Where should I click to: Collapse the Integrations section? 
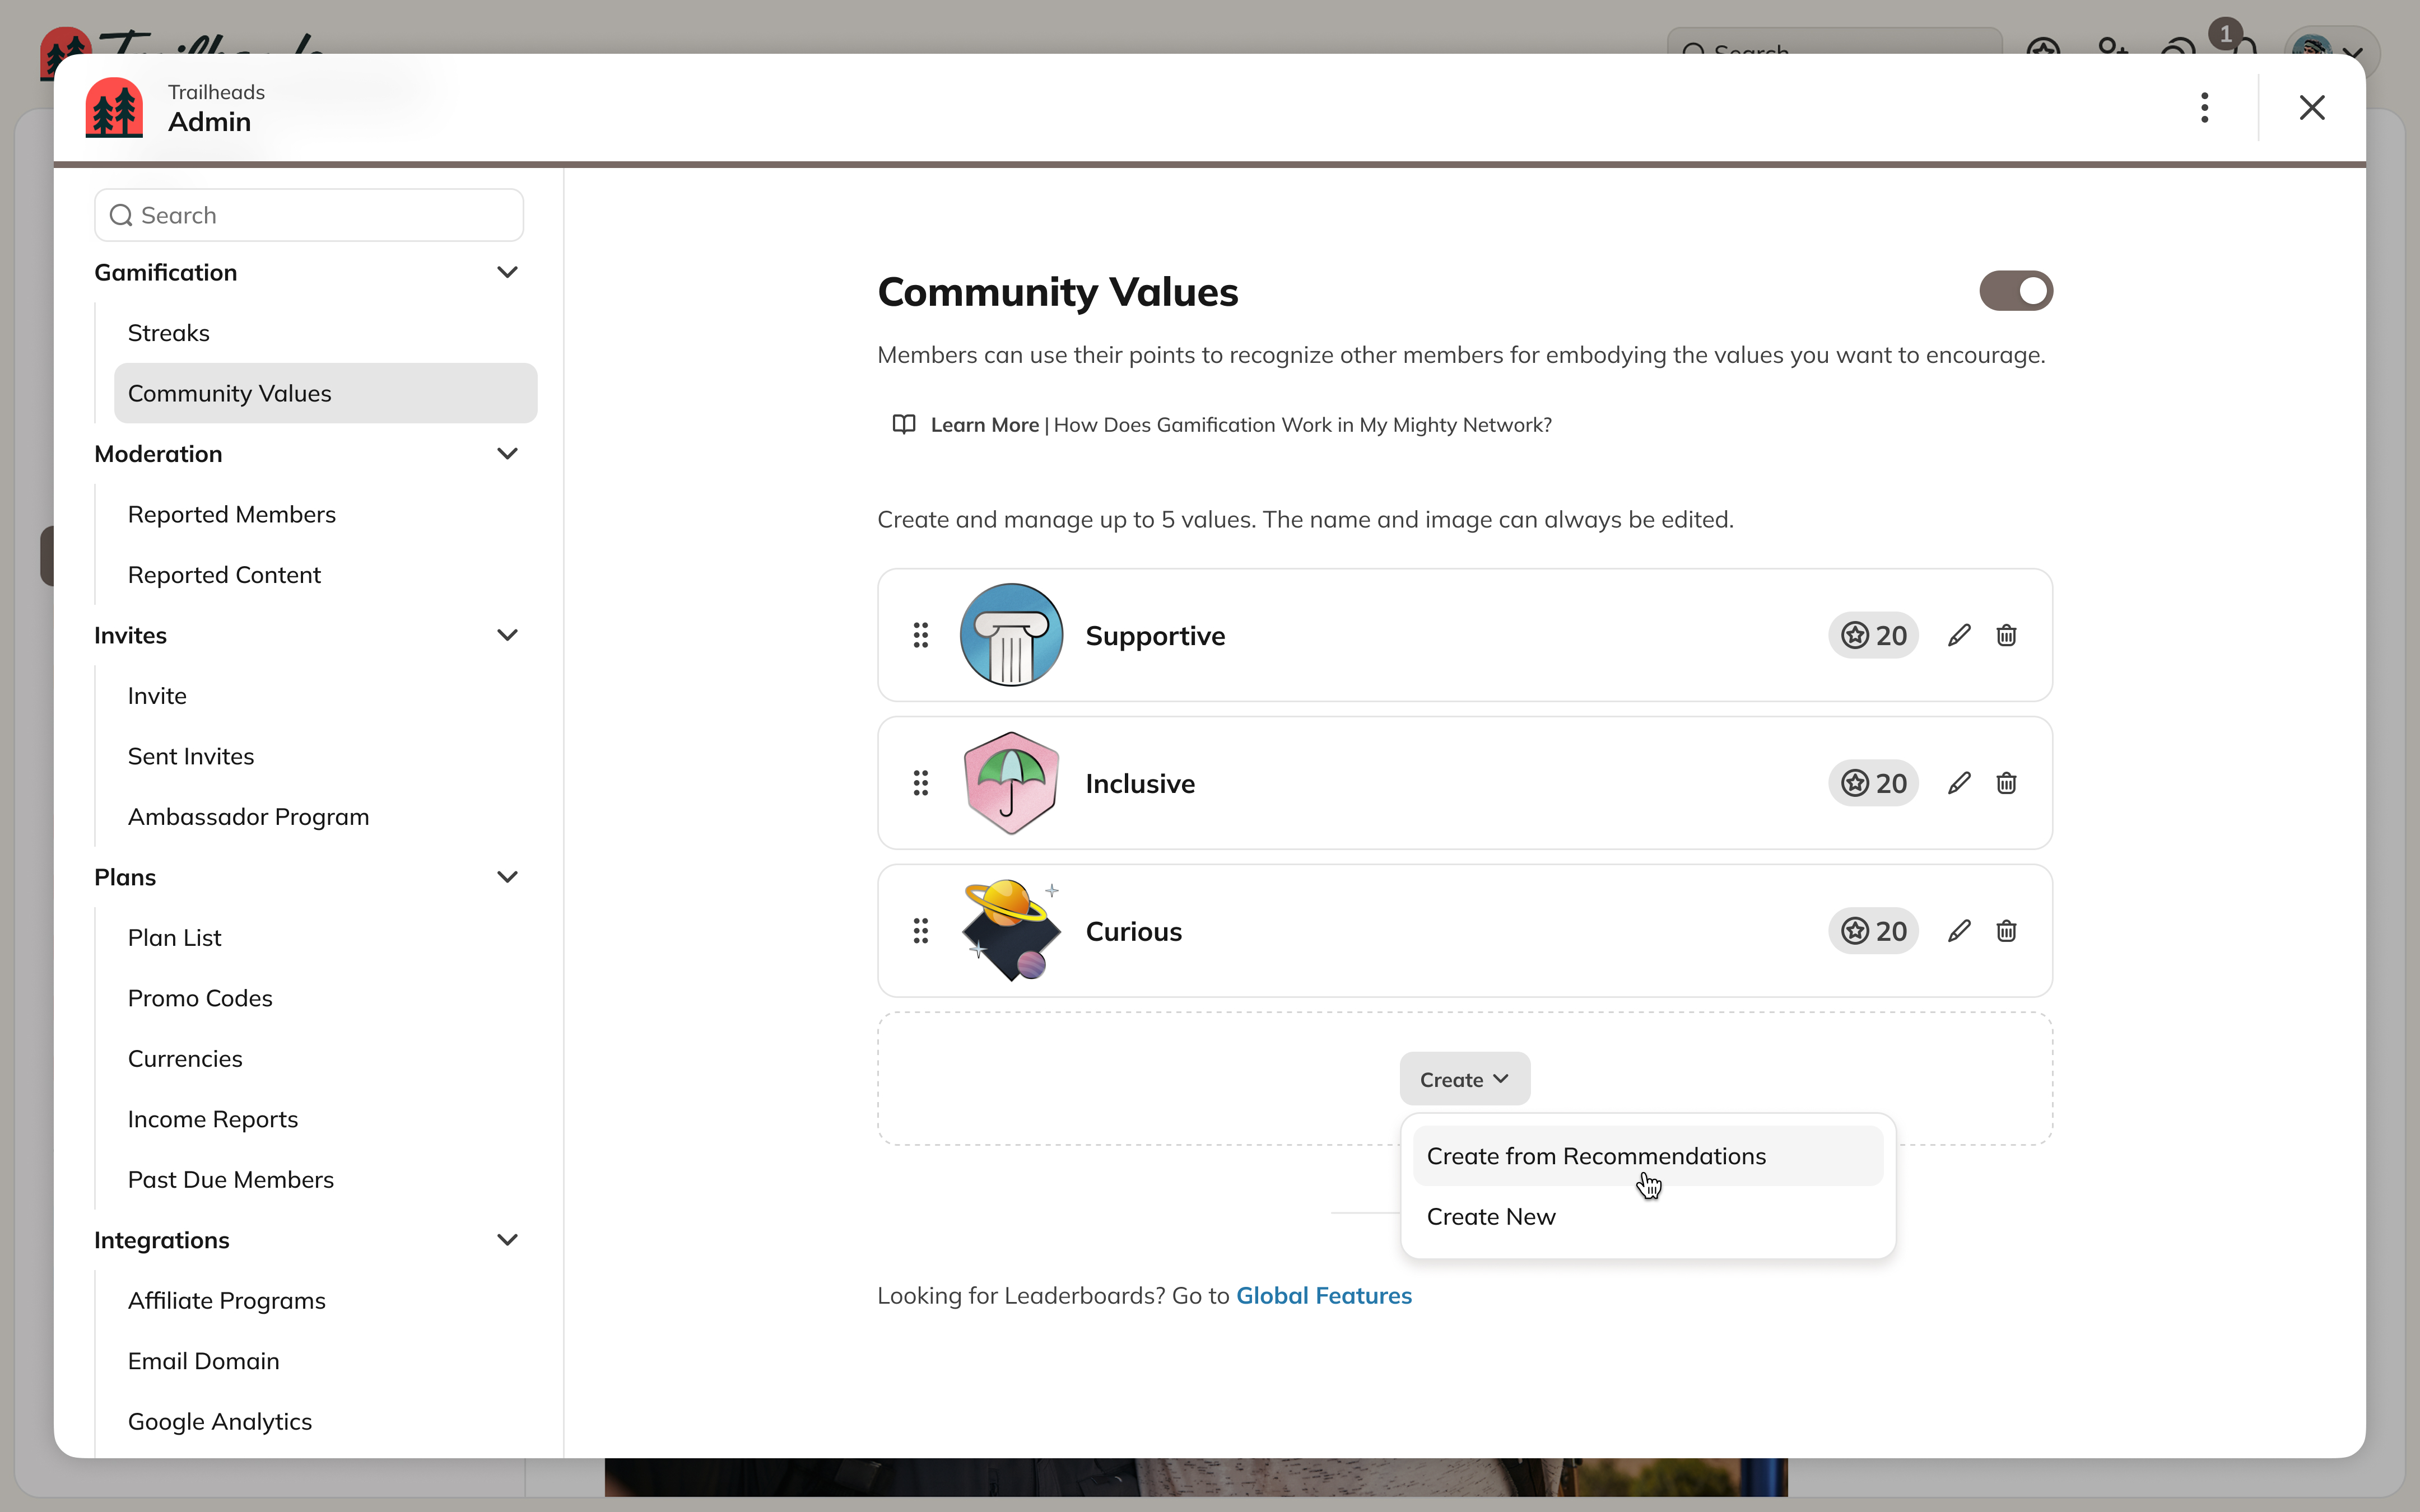pyautogui.click(x=508, y=1240)
